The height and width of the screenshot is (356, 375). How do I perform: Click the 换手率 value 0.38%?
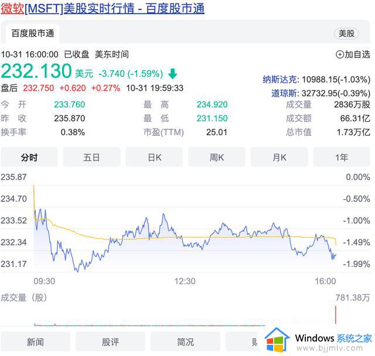(73, 132)
